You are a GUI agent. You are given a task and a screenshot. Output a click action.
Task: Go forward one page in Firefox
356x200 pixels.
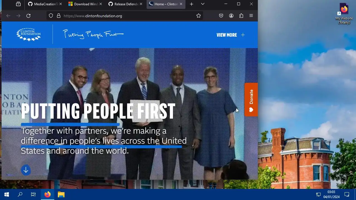18,16
